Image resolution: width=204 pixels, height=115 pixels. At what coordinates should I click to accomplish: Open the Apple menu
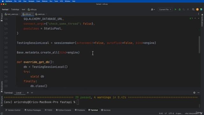(3, 1)
